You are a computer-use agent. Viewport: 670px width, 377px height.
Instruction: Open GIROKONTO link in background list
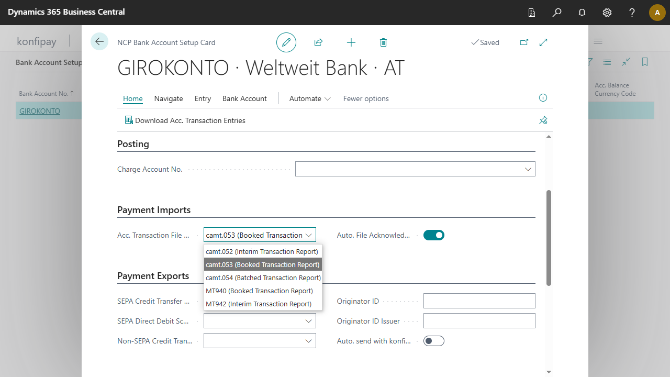pos(40,111)
